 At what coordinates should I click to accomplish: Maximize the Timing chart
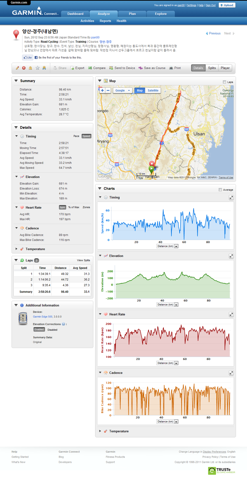click(231, 198)
